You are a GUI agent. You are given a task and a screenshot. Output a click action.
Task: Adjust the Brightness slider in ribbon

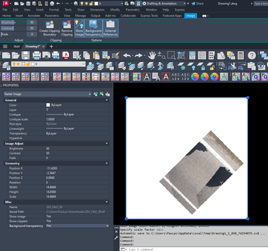pos(13,22)
